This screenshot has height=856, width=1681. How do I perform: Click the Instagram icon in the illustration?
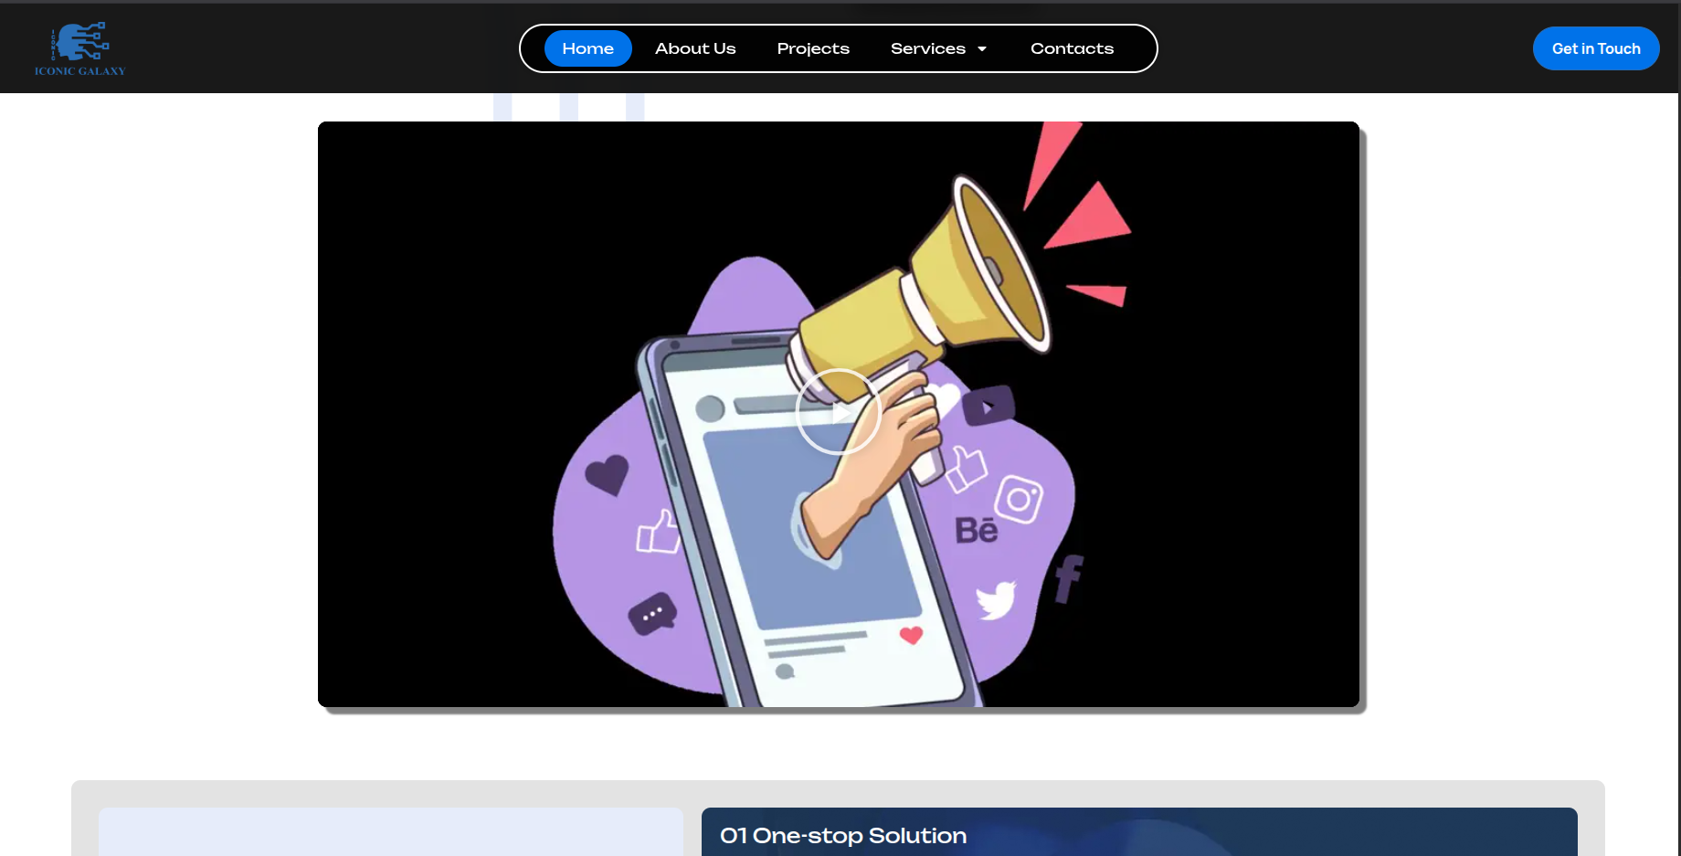click(1019, 499)
